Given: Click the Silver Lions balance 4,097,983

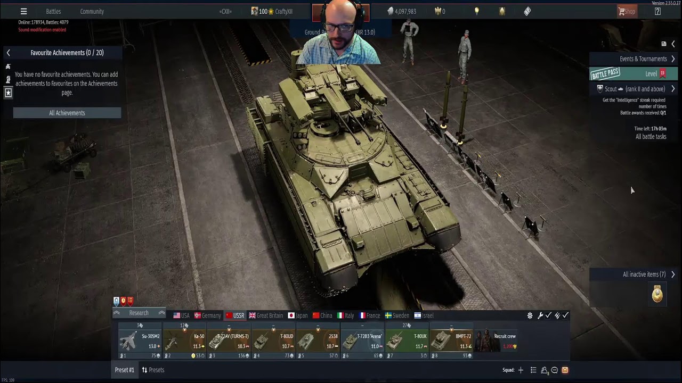Looking at the screenshot, I should point(402,11).
